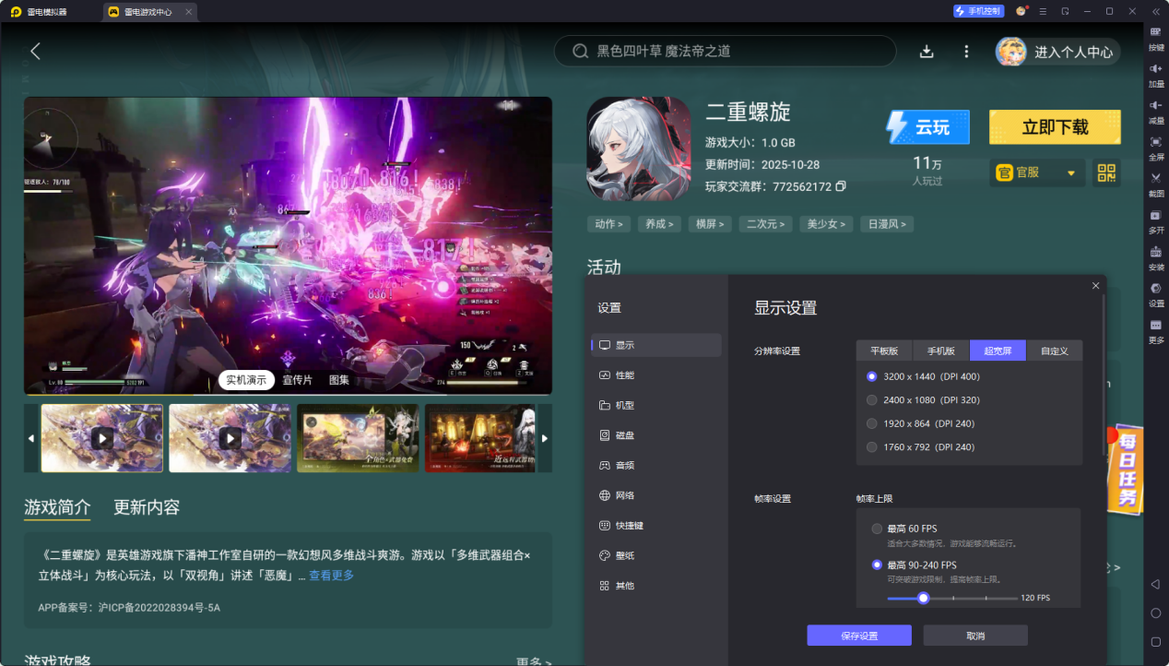The height and width of the screenshot is (666, 1169).
Task: Switch to the 超宽屏 resolution tab
Action: [998, 351]
